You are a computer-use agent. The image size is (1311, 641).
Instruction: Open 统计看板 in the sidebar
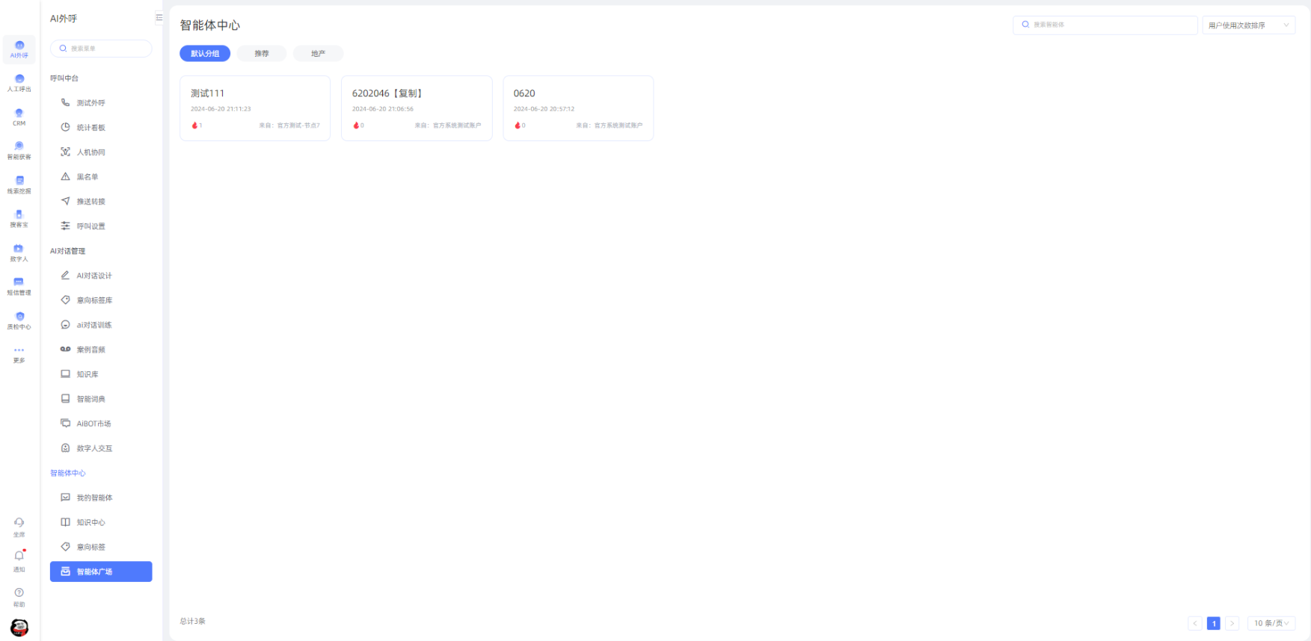[x=91, y=128]
